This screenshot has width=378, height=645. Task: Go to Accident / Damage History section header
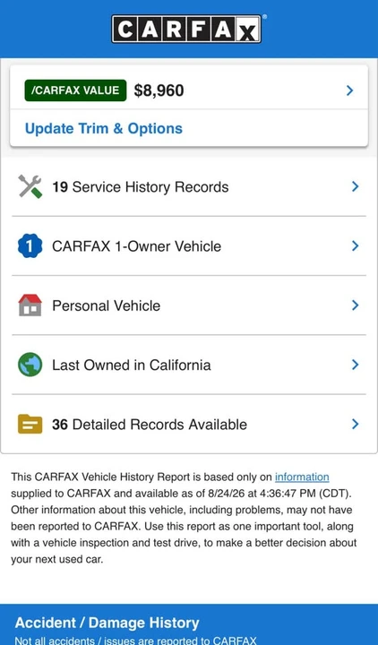(x=107, y=623)
